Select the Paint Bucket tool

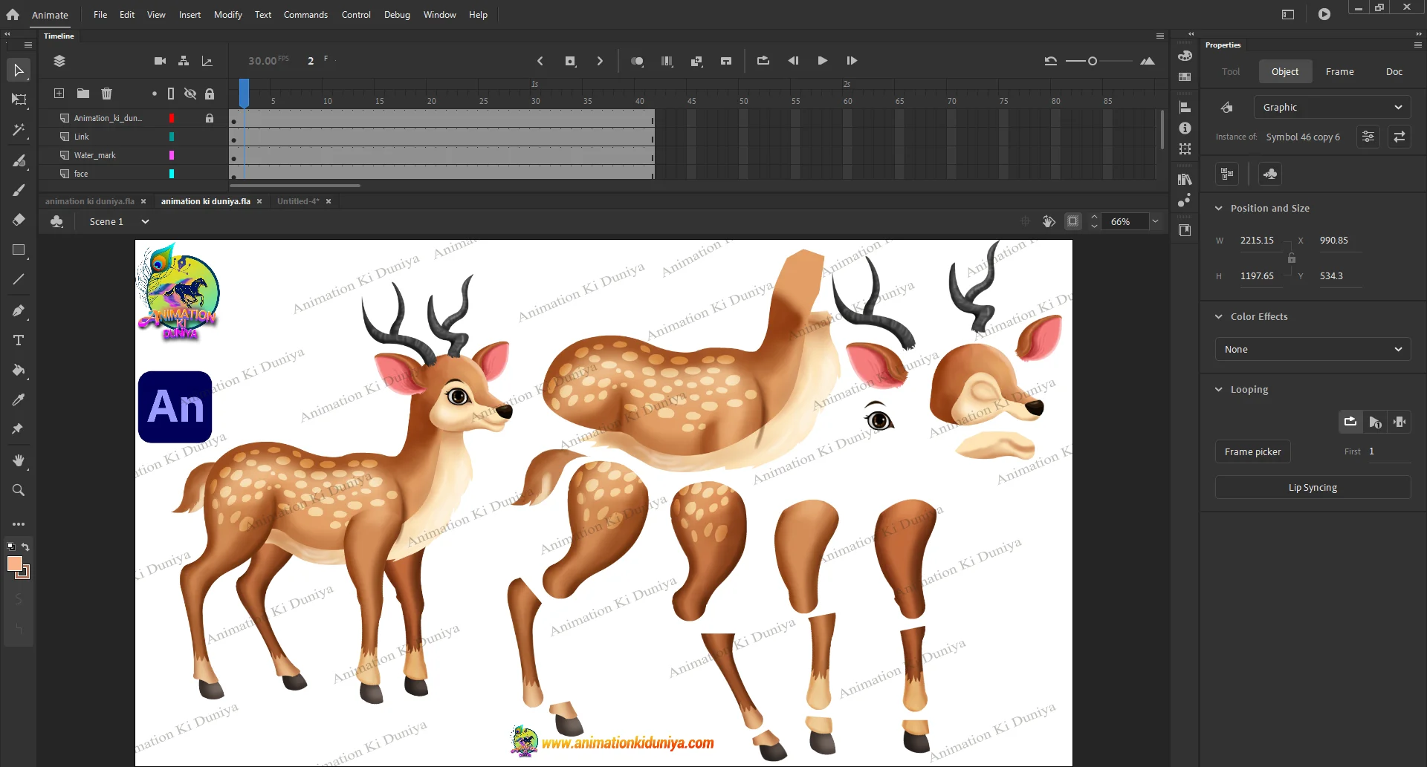(x=19, y=370)
